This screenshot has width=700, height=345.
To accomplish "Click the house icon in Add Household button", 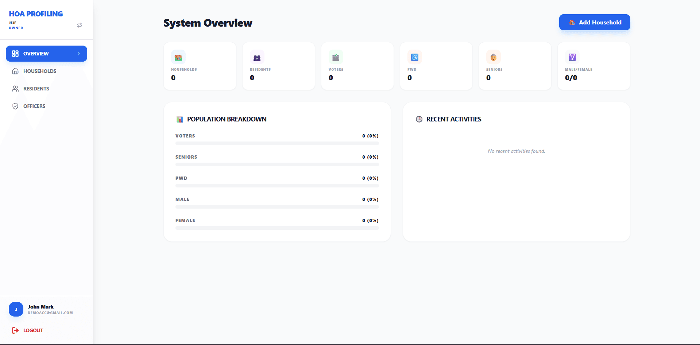I will click(572, 22).
